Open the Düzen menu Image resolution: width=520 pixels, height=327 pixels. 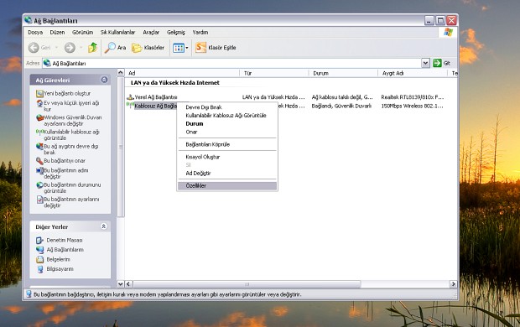(x=57, y=32)
